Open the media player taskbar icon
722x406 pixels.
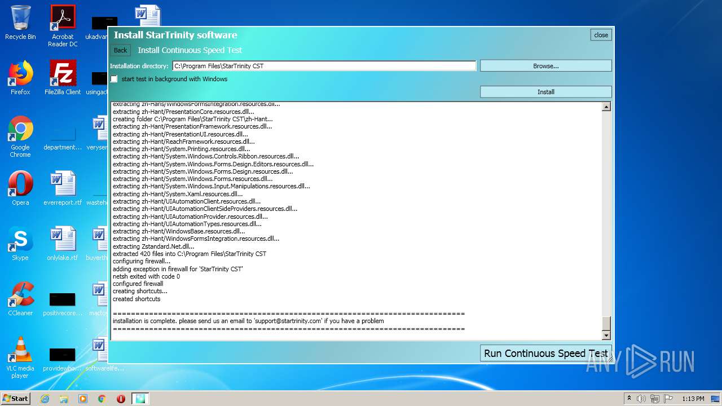pos(83,399)
